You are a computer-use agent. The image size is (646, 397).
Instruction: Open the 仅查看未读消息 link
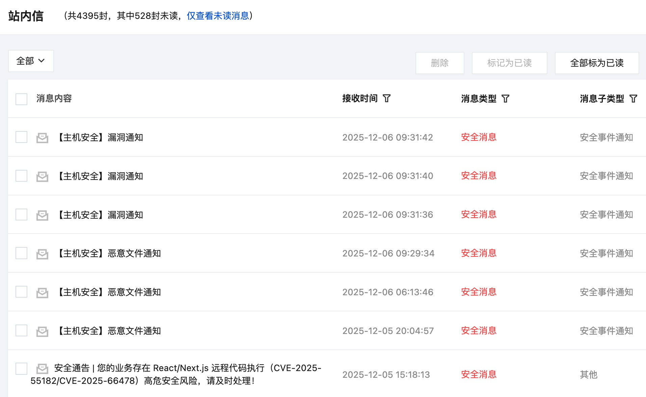[218, 16]
